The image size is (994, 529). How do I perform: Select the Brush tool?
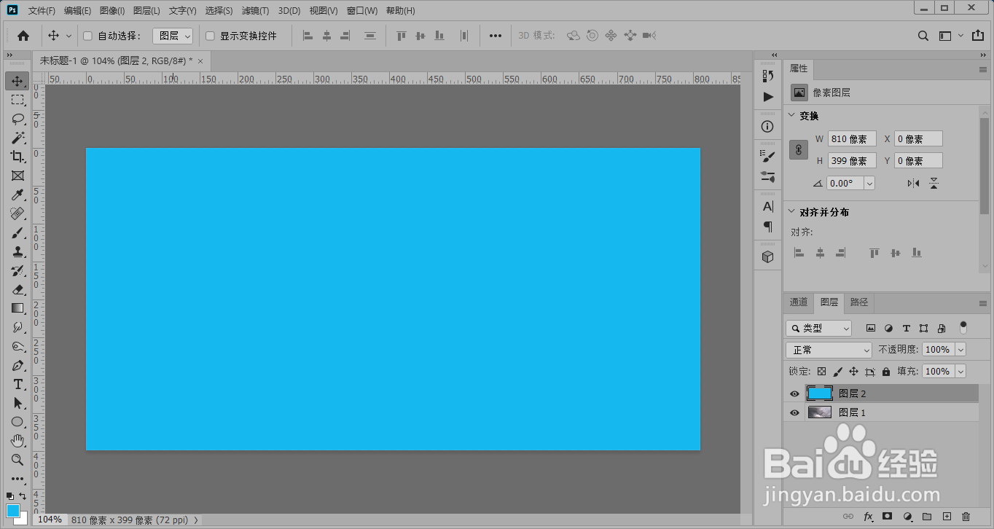click(x=17, y=232)
